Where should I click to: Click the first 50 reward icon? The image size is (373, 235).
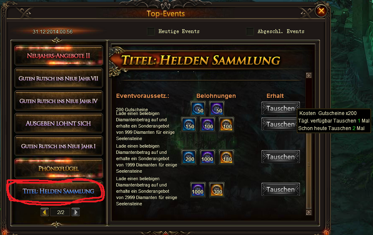pyautogui.click(x=198, y=109)
